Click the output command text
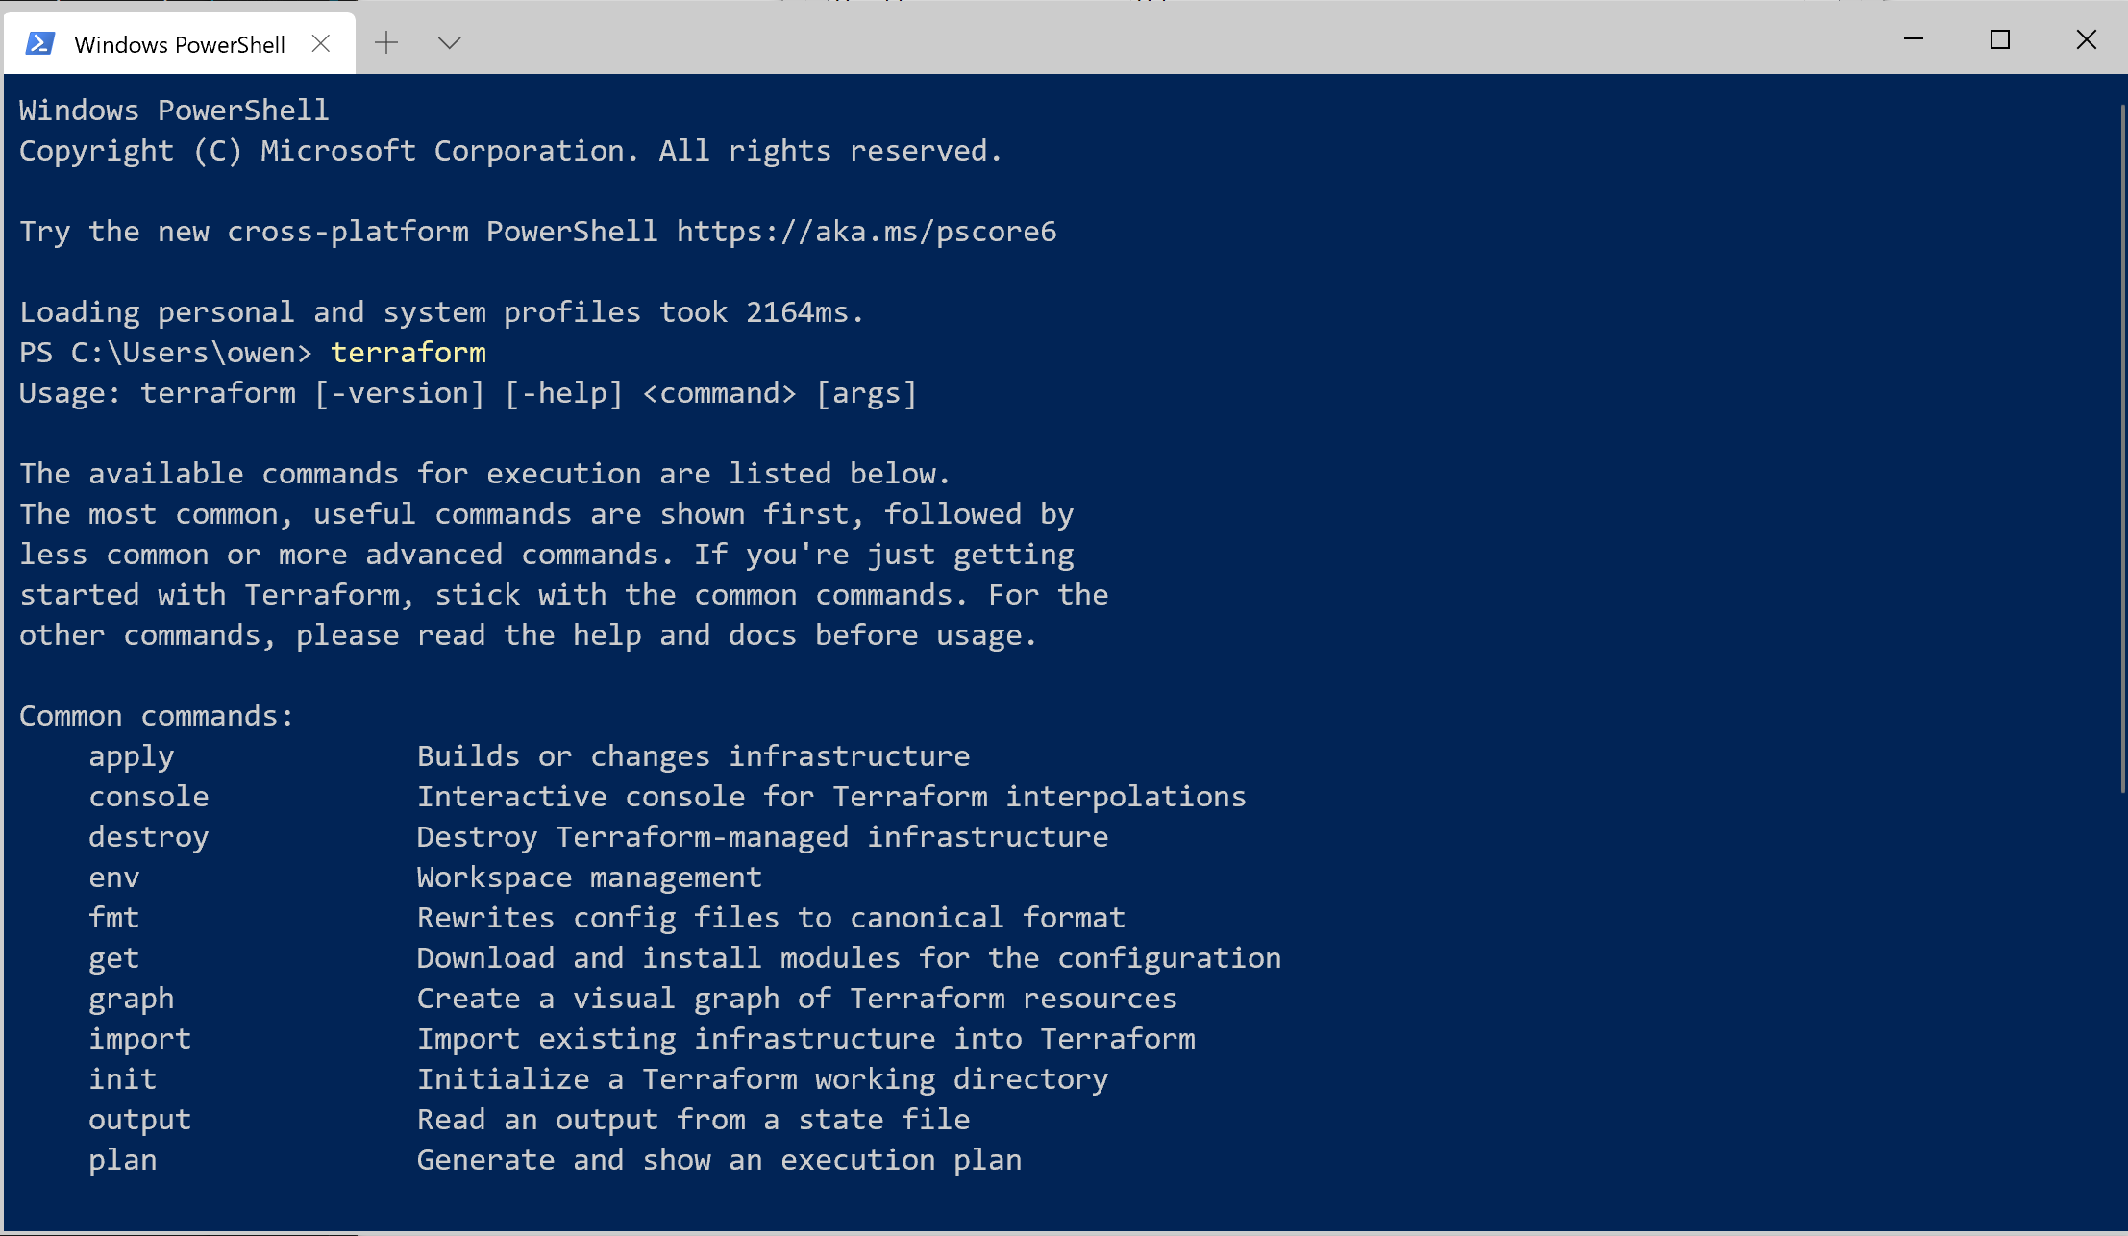This screenshot has width=2128, height=1236. pos(139,1119)
